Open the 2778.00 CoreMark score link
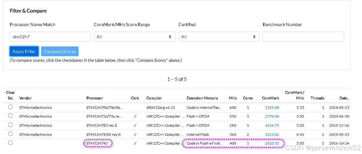Screen dimensions: 362x154 click(x=272, y=116)
